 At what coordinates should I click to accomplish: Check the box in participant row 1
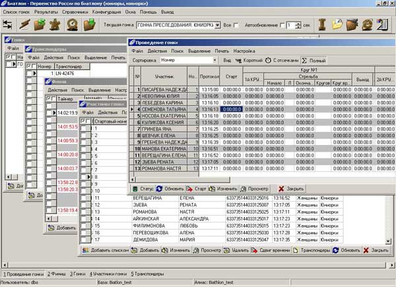coord(84,129)
